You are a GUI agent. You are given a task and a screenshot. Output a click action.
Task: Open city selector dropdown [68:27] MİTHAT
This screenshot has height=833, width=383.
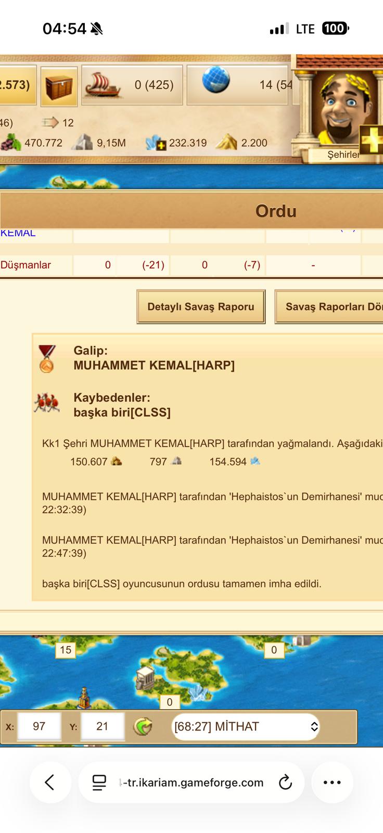tap(245, 726)
